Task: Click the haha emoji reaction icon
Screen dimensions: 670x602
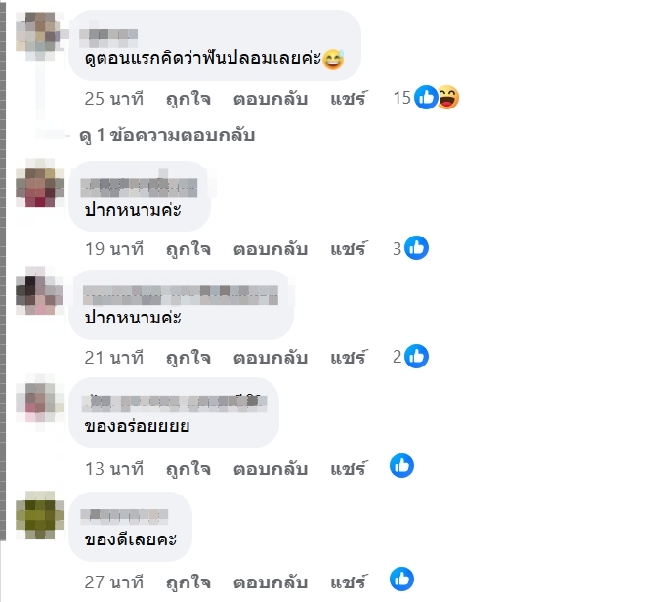Action: pyautogui.click(x=447, y=97)
